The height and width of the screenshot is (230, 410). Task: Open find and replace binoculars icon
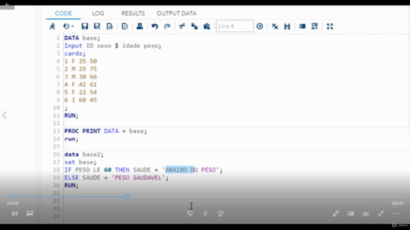click(x=287, y=26)
